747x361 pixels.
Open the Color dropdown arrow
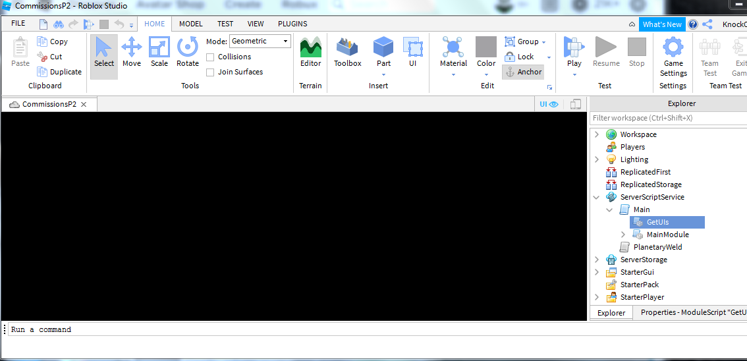pos(486,74)
